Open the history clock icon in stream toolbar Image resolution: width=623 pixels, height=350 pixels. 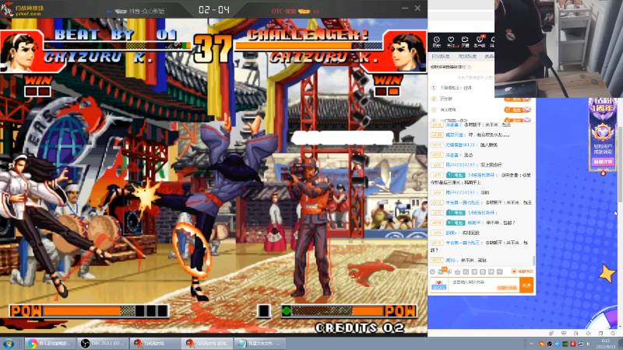[x=437, y=41]
